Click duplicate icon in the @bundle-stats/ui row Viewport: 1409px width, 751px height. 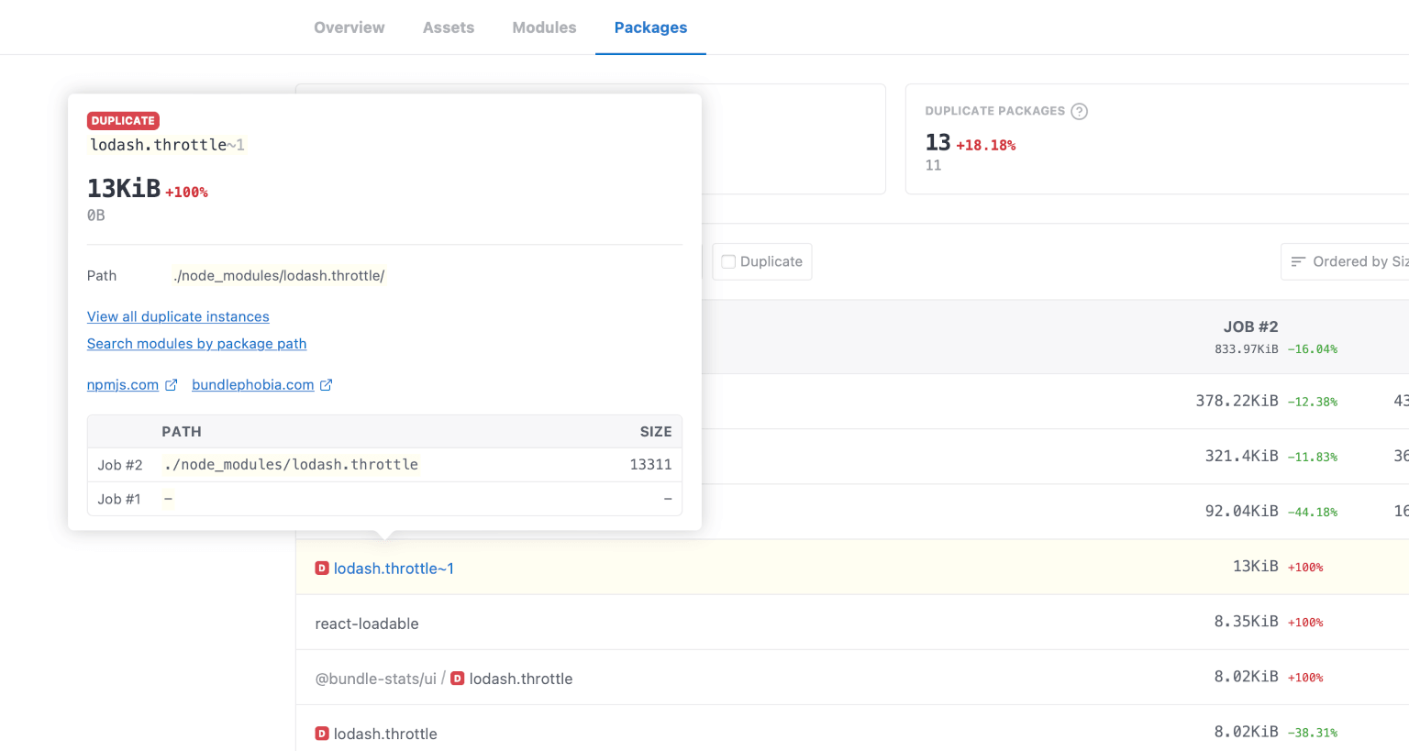(x=458, y=679)
